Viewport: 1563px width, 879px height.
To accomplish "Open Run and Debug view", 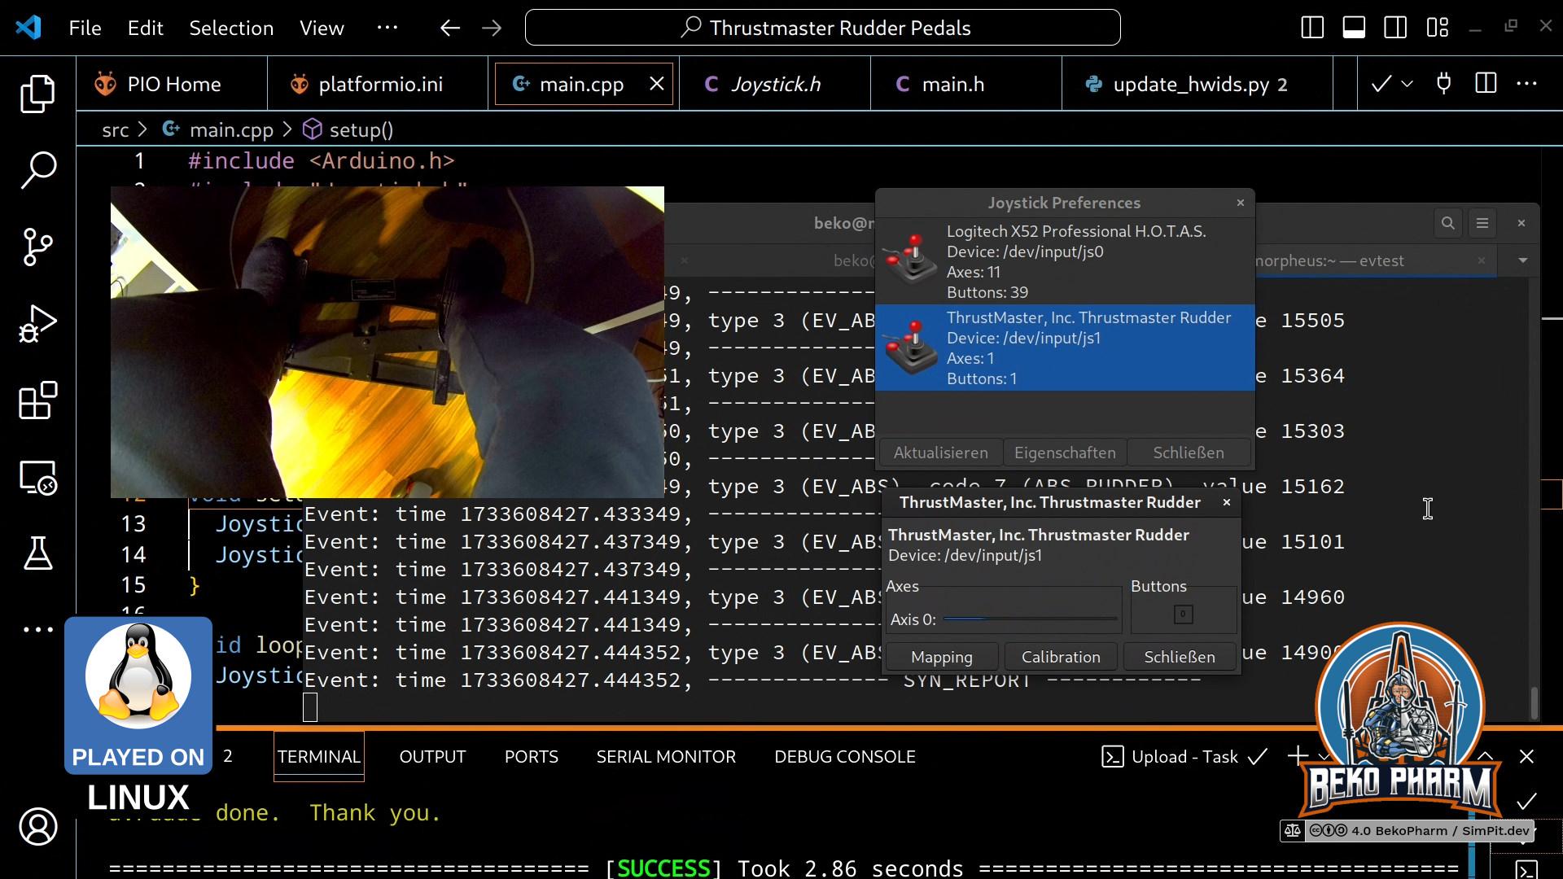I will [37, 323].
